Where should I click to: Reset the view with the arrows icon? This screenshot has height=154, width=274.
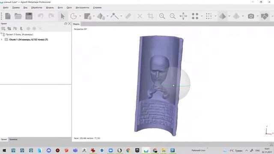click(183, 16)
